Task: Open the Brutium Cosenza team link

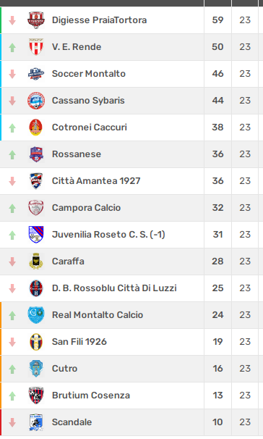Action: click(91, 396)
